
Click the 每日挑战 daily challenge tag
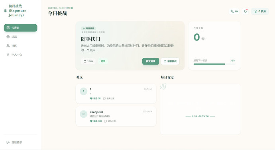(x=88, y=28)
